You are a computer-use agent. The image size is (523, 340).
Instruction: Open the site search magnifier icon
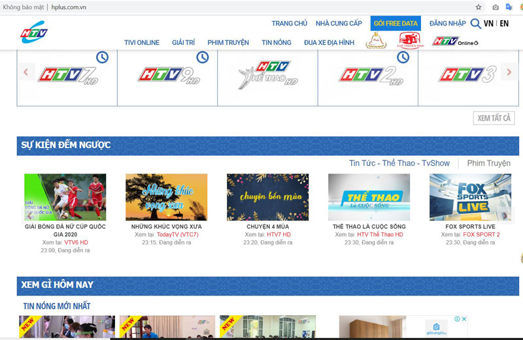(x=475, y=23)
